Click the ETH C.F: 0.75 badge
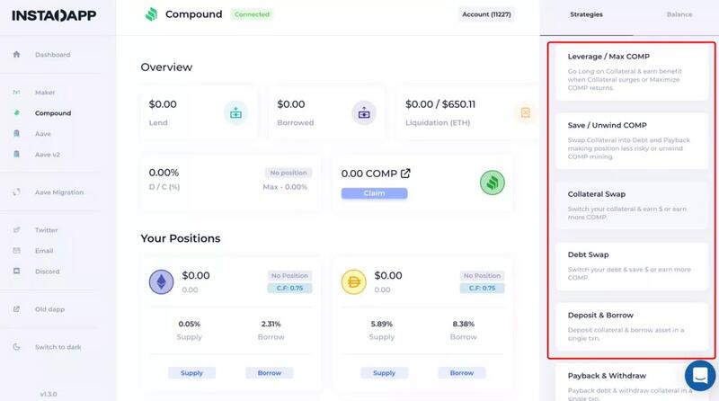Screen dimensions: 719x401 tap(289, 288)
